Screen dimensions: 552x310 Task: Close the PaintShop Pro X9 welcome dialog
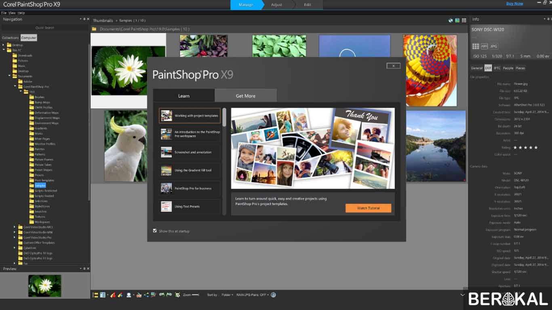(x=393, y=66)
